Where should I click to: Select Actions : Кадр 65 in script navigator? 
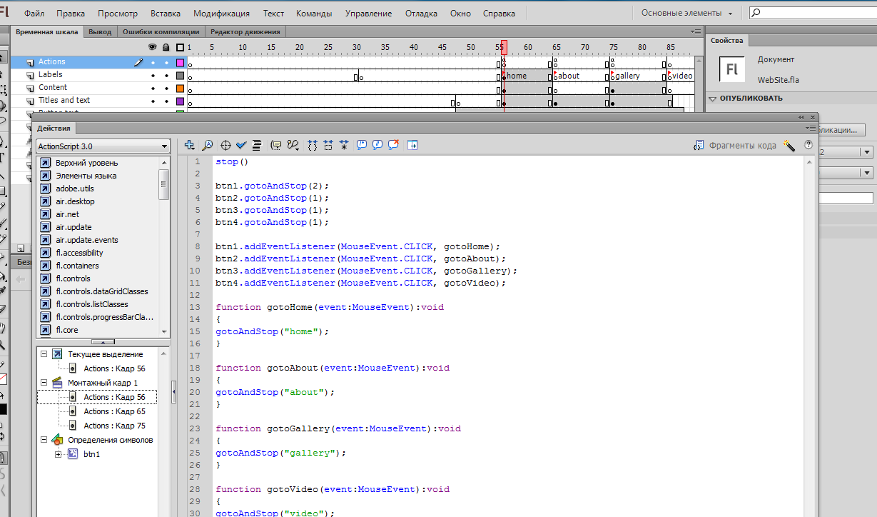pos(114,411)
